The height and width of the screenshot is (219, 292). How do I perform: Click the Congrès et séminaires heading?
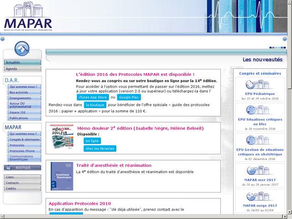pyautogui.click(x=260, y=73)
